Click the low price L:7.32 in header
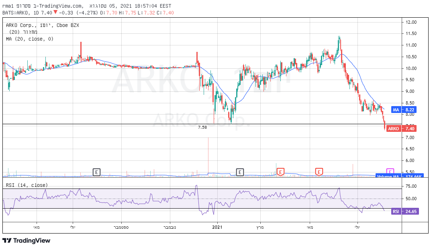Screen dimensions: 431x248 click(x=147, y=12)
